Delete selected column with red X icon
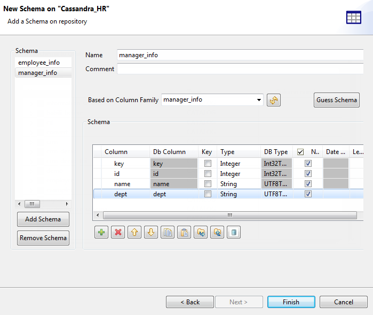 click(118, 233)
